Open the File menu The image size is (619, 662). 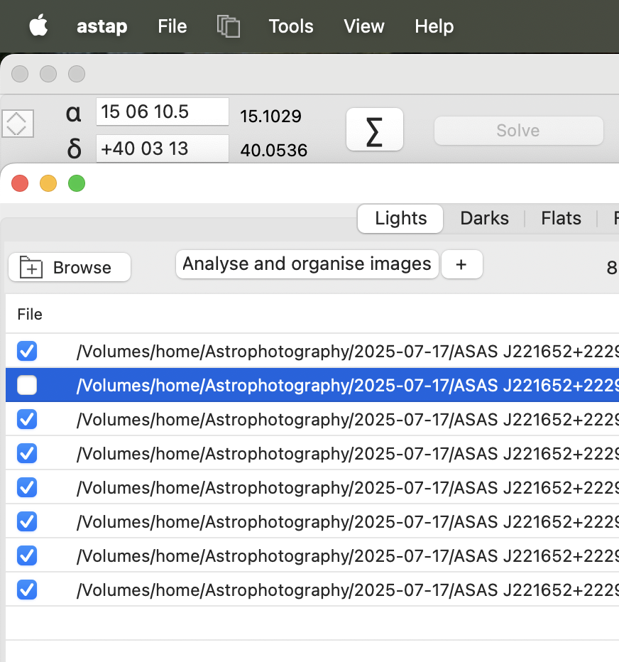[x=172, y=26]
